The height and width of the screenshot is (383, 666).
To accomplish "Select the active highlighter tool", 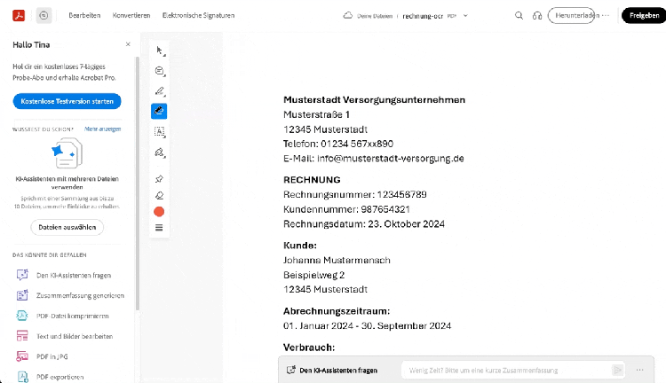I will 159,111.
